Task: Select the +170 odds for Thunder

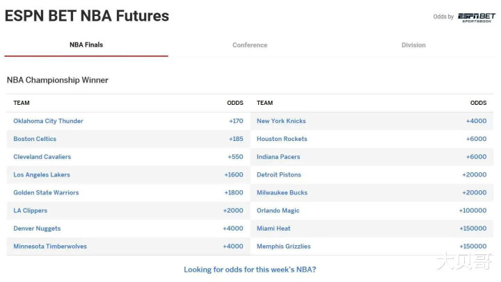Action: pos(236,121)
